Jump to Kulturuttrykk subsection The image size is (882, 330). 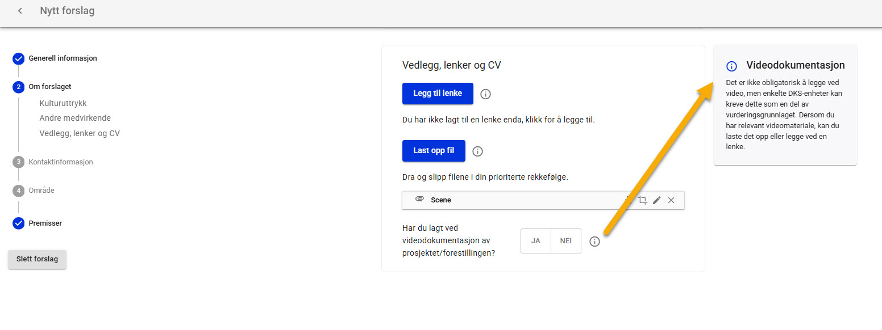click(63, 103)
